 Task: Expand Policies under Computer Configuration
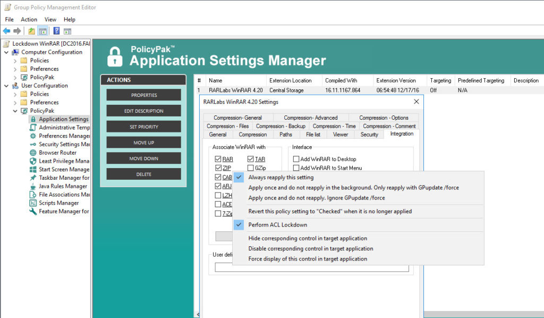coord(15,61)
